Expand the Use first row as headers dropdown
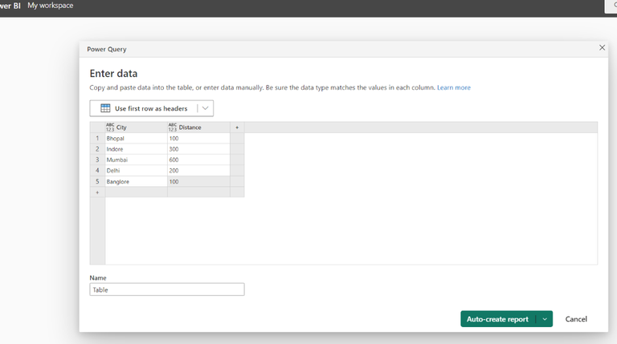Image resolution: width=617 pixels, height=344 pixels. [205, 108]
